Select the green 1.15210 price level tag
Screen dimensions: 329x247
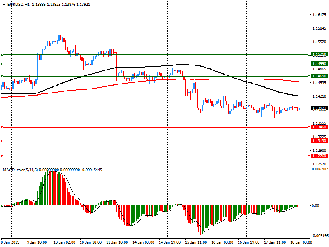[x=319, y=54]
